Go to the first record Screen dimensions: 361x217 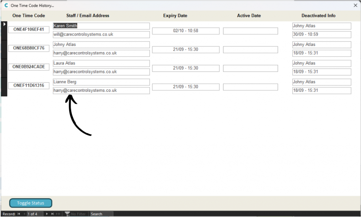[19, 214]
